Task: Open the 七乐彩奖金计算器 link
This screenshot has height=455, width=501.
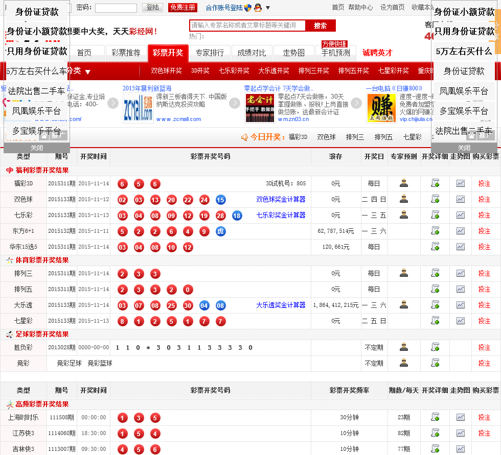Action: click(x=281, y=215)
